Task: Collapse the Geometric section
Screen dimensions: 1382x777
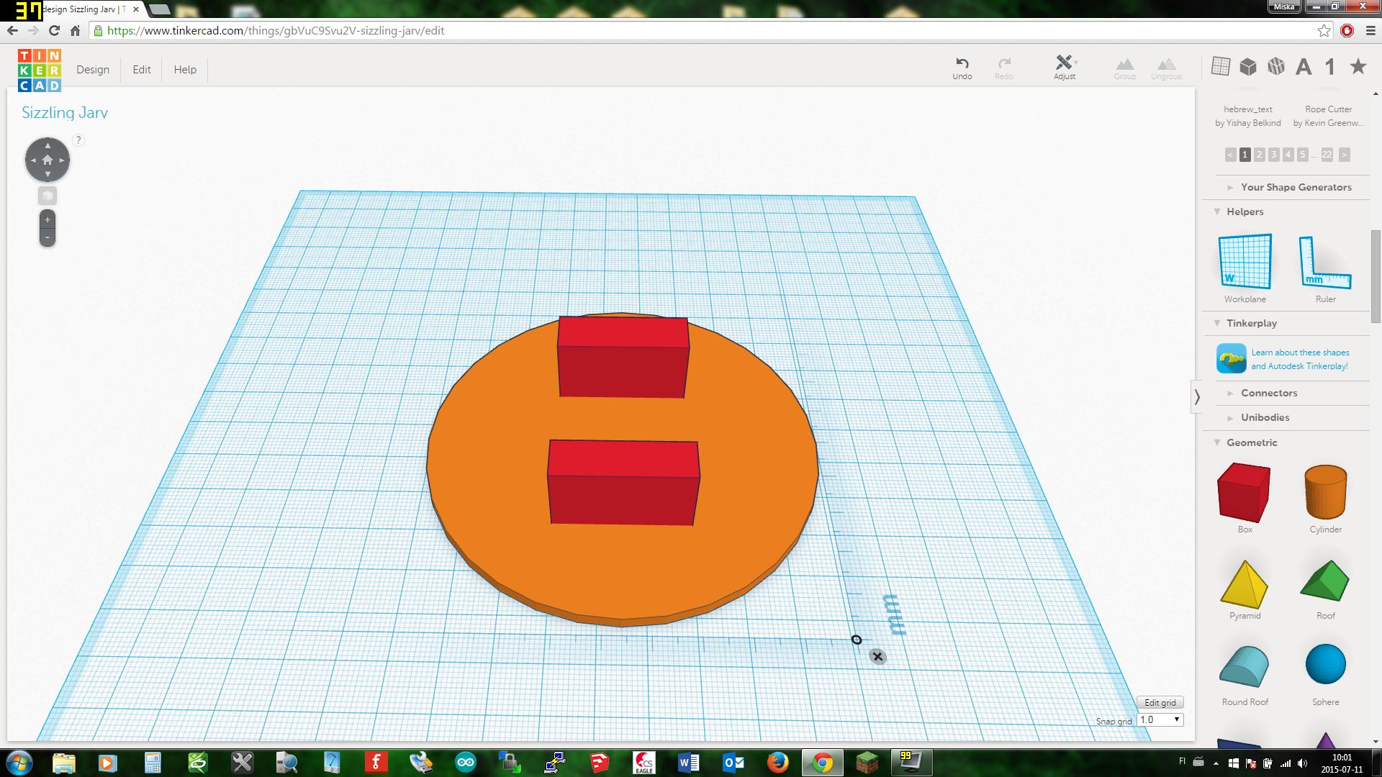Action: coord(1251,442)
